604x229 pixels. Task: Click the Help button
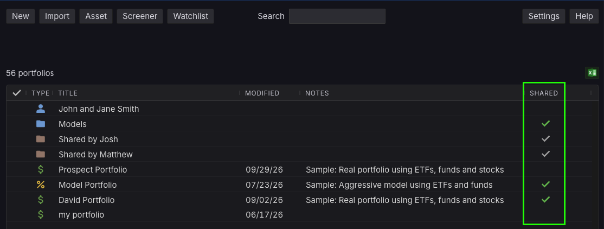[584, 16]
